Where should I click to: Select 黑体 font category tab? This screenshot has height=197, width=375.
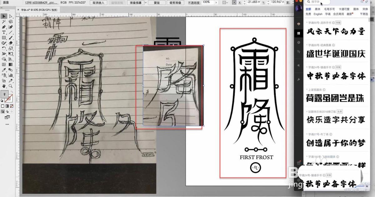pos(317,9)
